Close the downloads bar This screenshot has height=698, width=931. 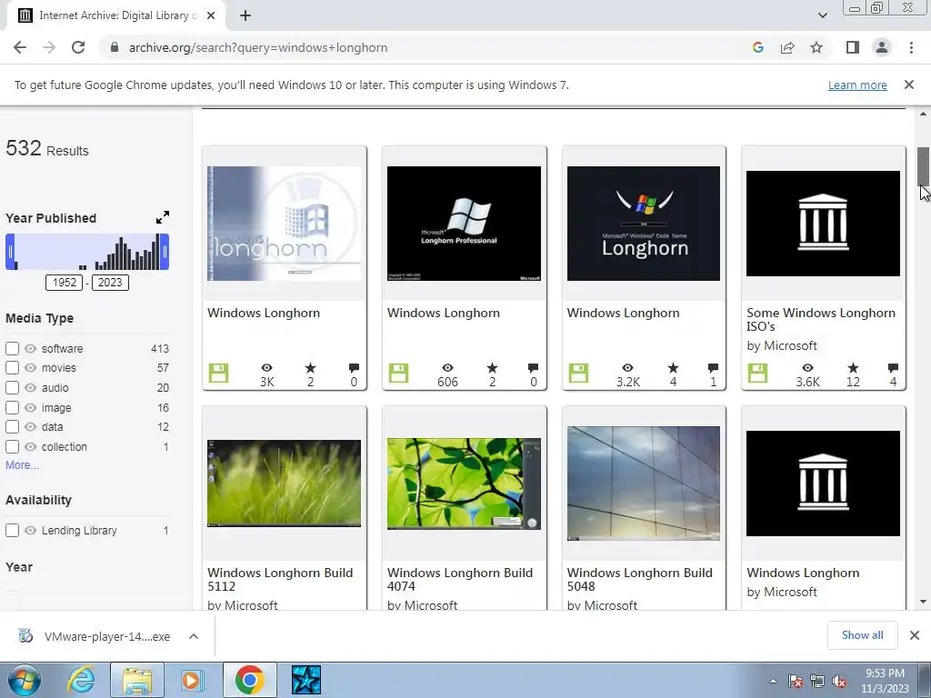[915, 635]
